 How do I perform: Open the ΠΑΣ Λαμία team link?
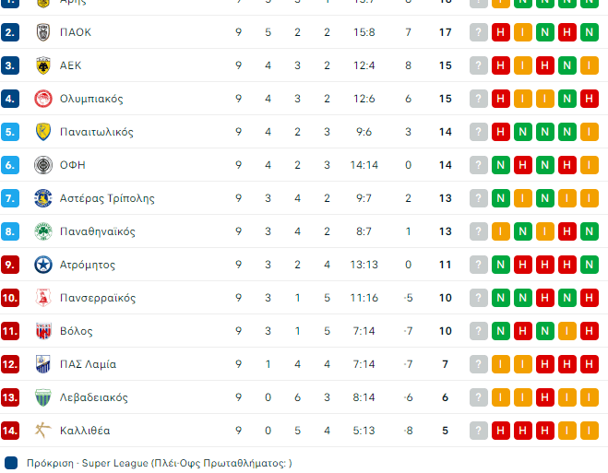point(88,364)
